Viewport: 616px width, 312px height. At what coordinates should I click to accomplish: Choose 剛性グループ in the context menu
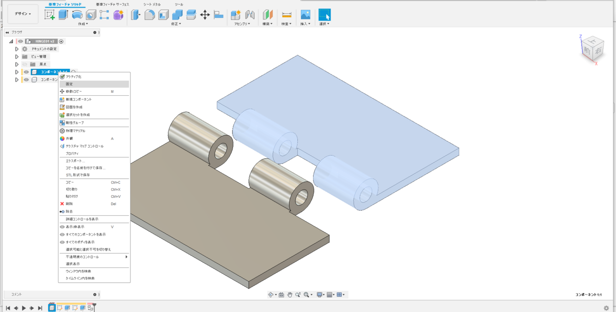[x=94, y=123]
